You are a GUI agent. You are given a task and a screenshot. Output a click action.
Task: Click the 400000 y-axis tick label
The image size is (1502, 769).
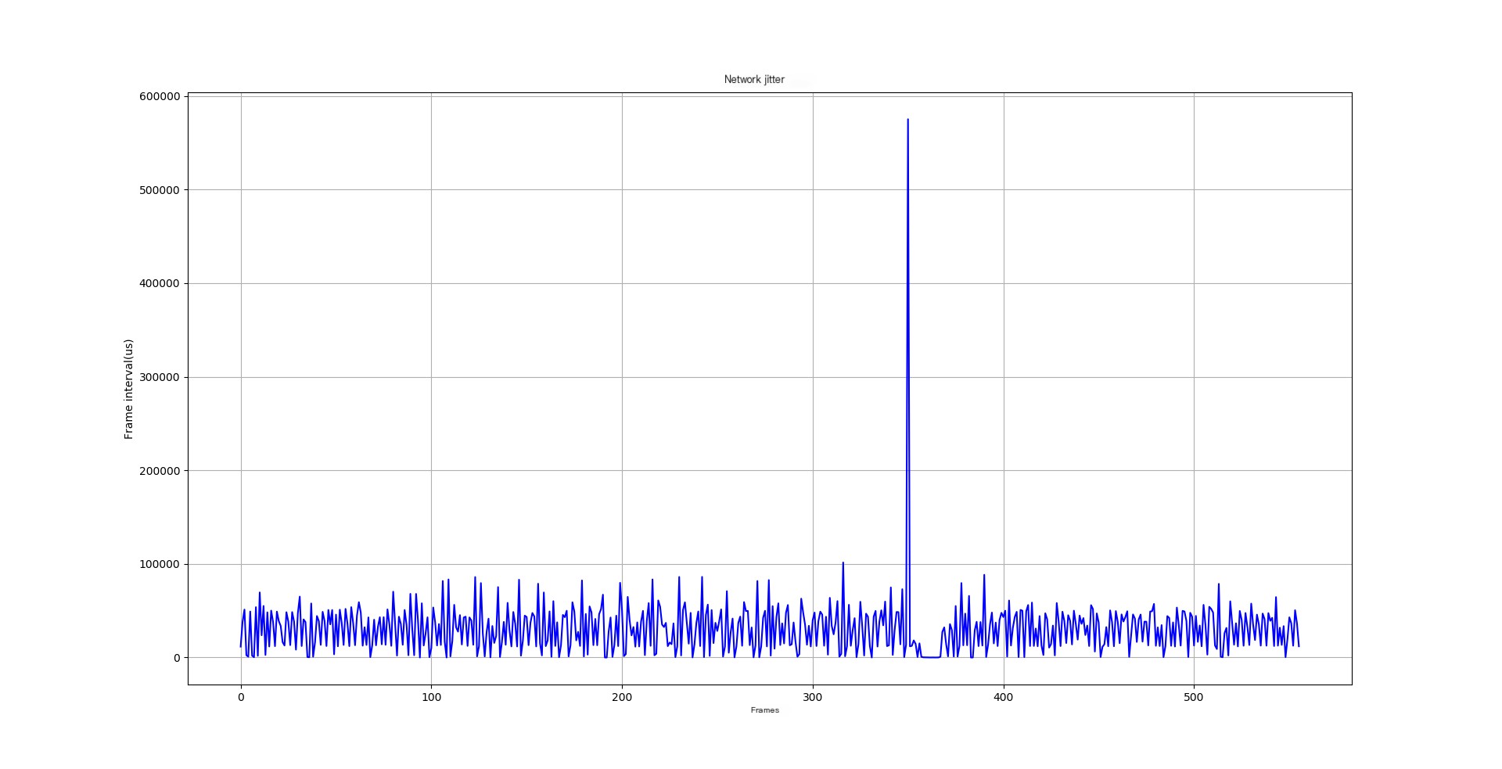pos(160,283)
